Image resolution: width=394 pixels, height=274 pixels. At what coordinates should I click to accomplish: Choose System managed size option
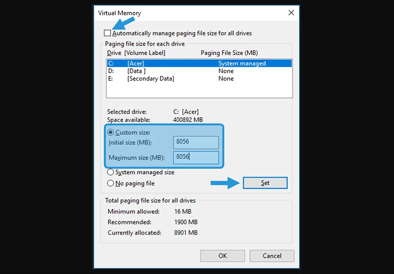coord(111,172)
